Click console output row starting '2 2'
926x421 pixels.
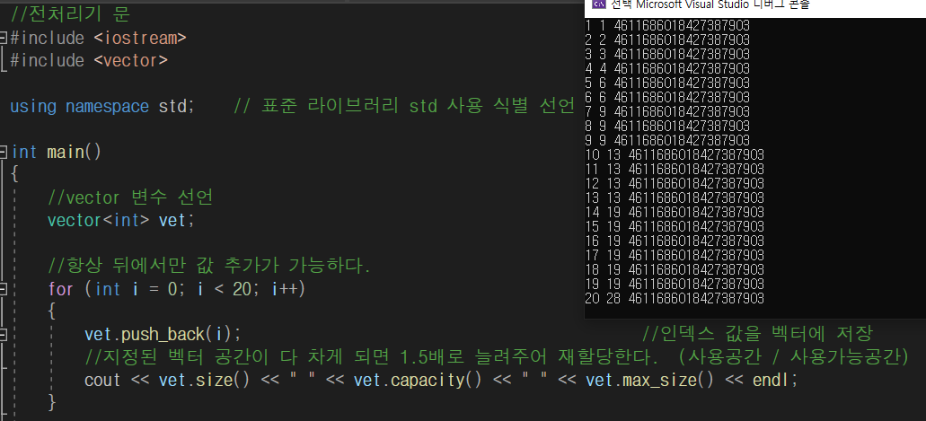click(667, 39)
